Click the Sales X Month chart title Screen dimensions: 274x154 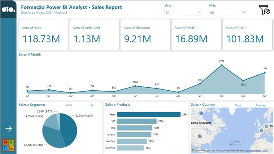click(x=30, y=54)
